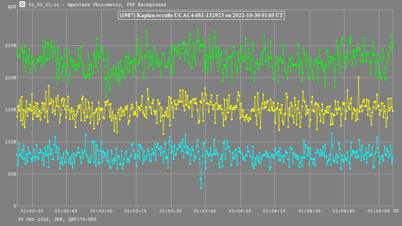
Task: Click the lowest cyan dip point near 01:03:43
Action: (201, 188)
